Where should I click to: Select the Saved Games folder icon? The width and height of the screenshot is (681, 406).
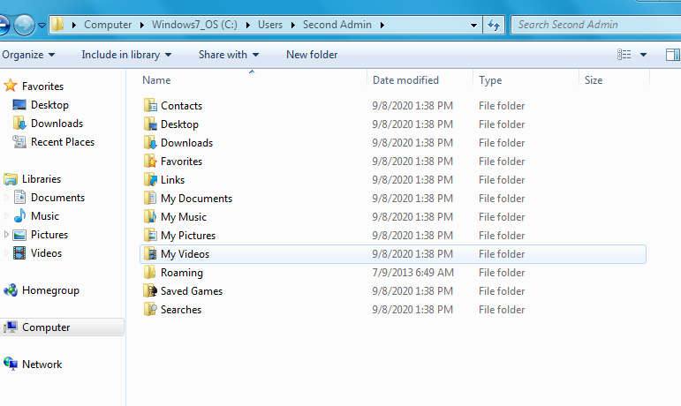(x=150, y=290)
